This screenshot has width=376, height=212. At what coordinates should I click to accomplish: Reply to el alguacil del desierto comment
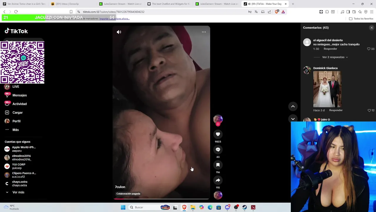pyautogui.click(x=330, y=49)
